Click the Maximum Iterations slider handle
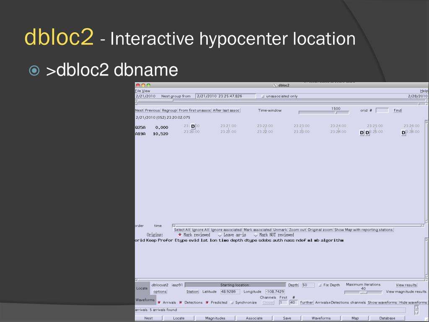429x322 pixels. point(363,292)
